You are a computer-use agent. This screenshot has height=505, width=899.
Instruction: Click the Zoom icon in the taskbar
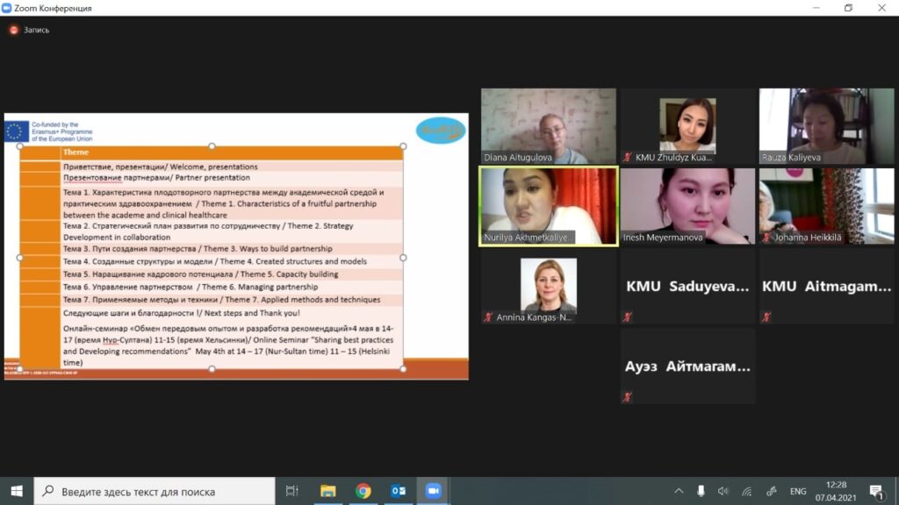pos(433,491)
